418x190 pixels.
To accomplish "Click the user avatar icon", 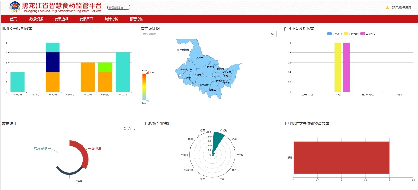I will click(x=387, y=7).
